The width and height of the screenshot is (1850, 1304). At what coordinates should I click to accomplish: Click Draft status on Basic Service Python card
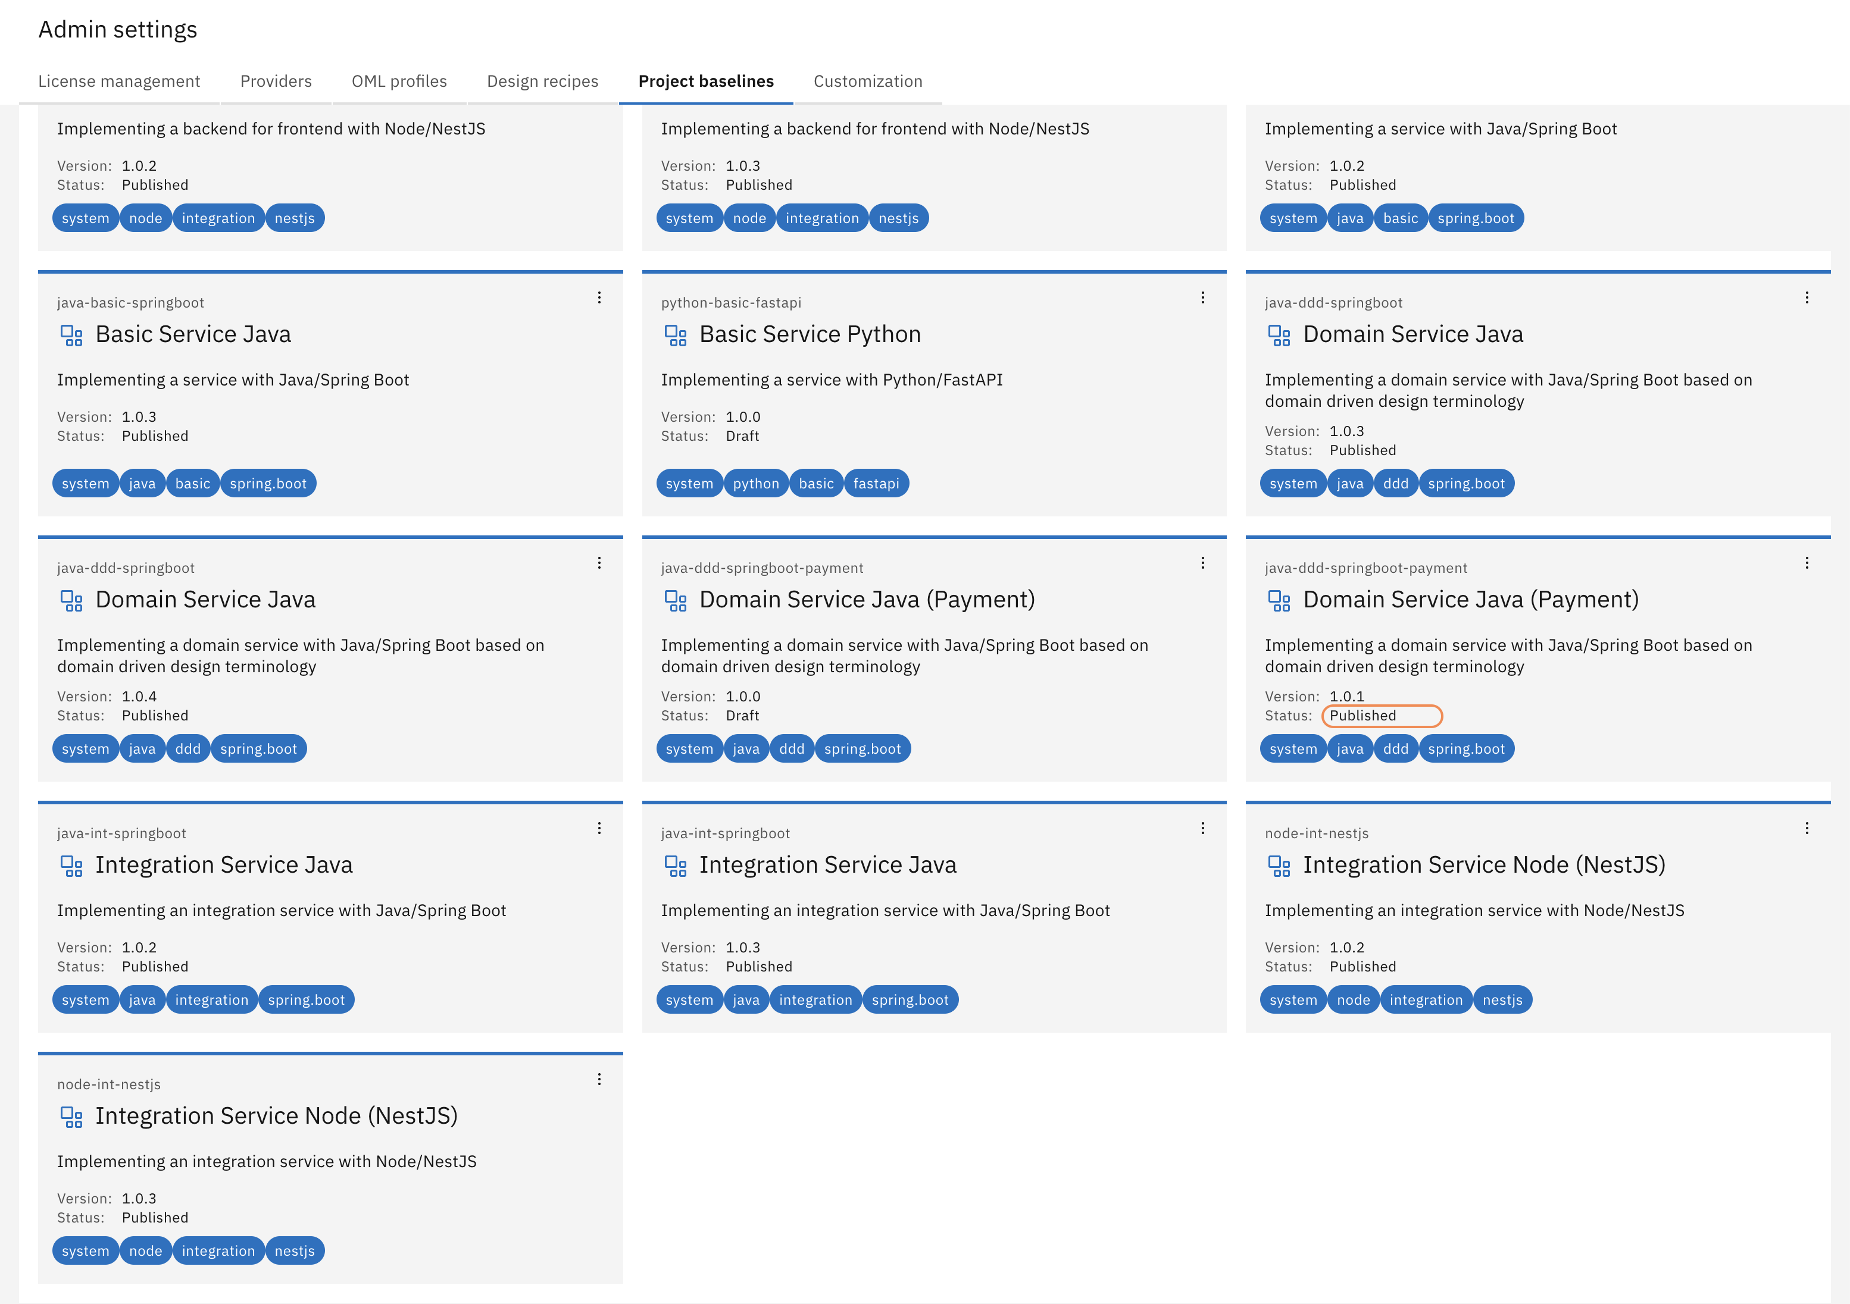742,435
